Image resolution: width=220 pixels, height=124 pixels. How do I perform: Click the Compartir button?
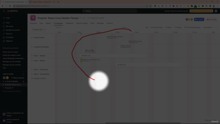199,19
